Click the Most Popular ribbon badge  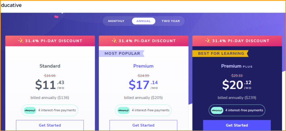click(x=122, y=53)
